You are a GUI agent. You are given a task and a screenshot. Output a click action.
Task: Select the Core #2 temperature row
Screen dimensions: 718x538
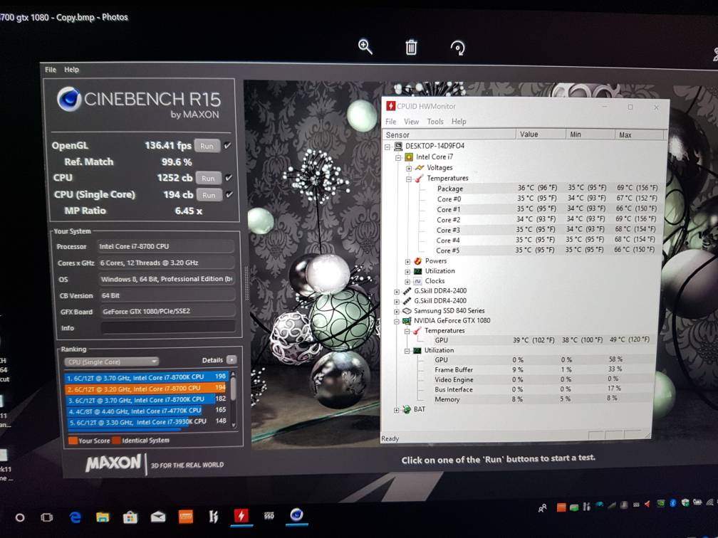[x=538, y=220]
